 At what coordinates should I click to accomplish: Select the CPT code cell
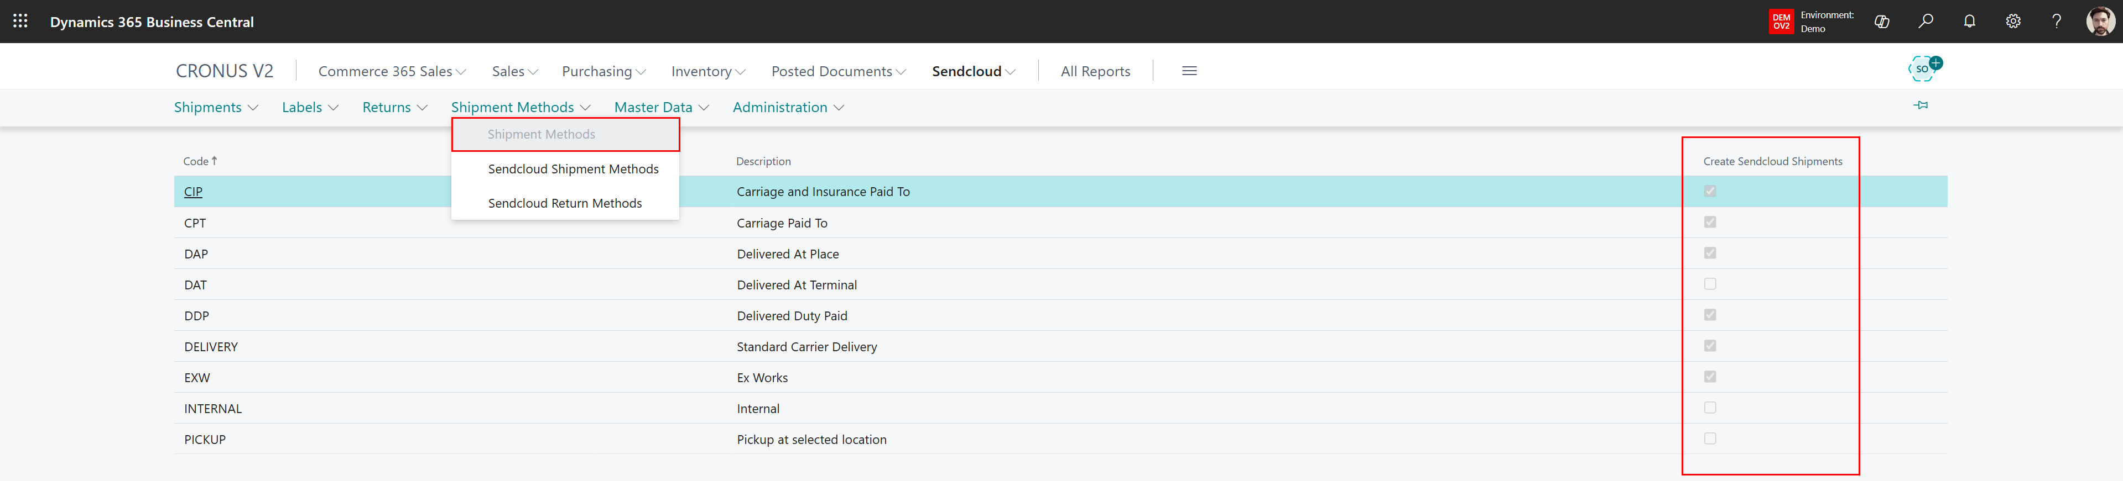pos(195,223)
